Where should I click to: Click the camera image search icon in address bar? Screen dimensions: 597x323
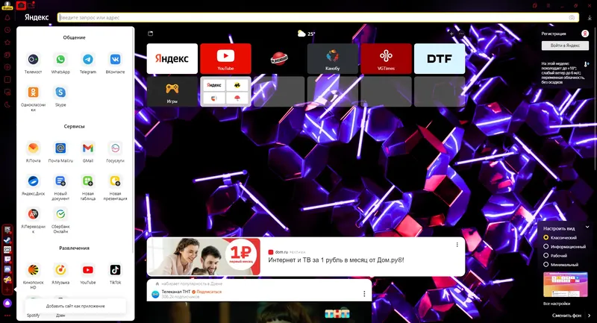click(572, 17)
